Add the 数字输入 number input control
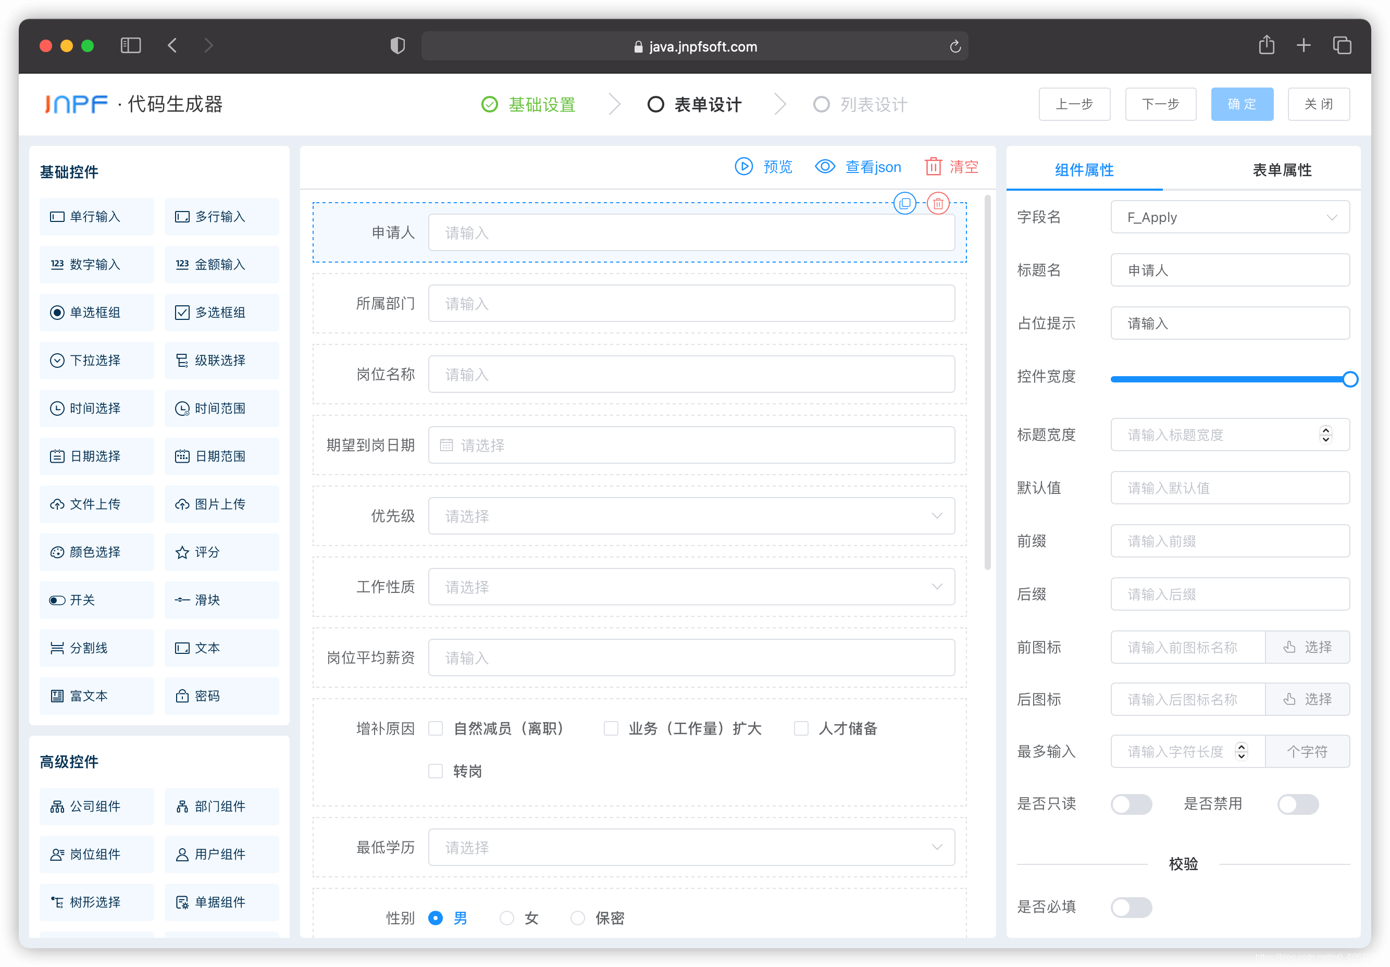This screenshot has height=967, width=1390. click(x=97, y=265)
